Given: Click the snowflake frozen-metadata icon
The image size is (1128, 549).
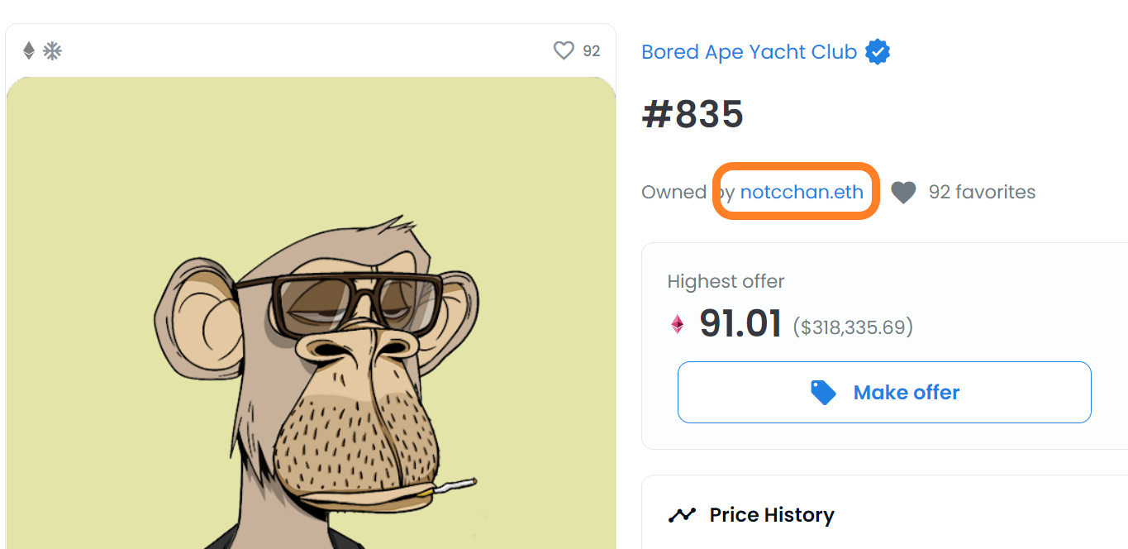Looking at the screenshot, I should (52, 51).
